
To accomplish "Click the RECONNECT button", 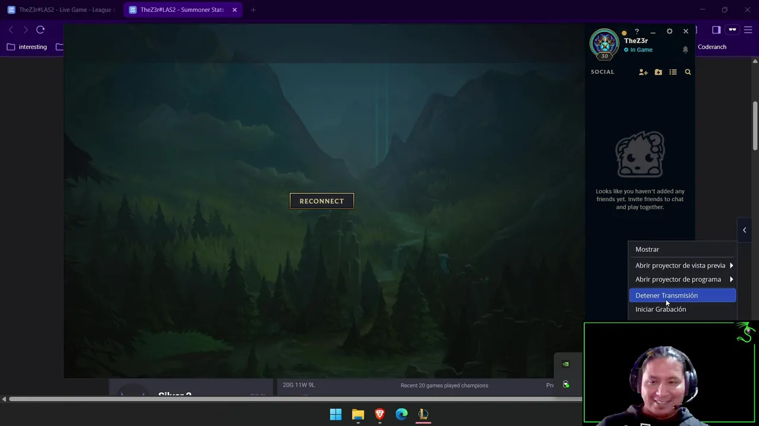I will (321, 201).
